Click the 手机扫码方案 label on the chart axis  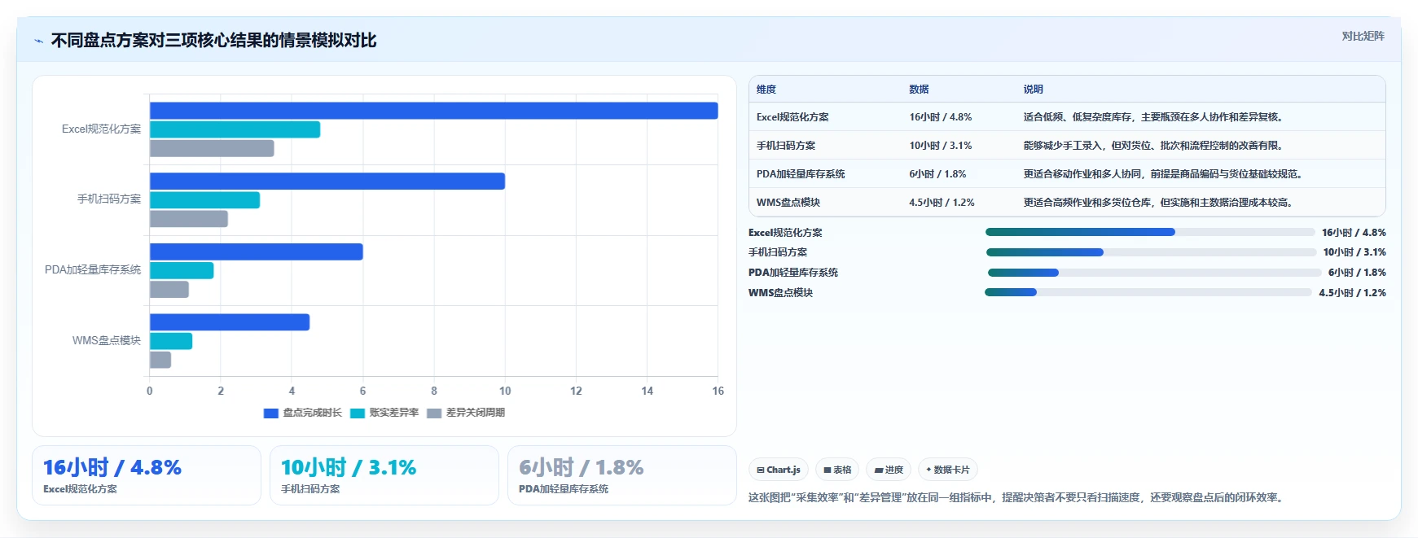(109, 199)
